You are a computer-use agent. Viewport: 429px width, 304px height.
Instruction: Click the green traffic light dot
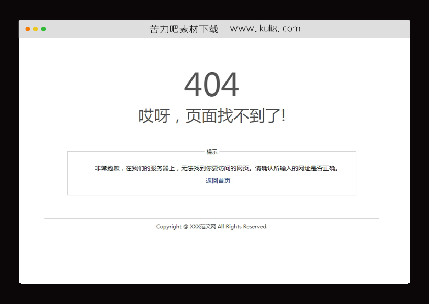pos(43,29)
